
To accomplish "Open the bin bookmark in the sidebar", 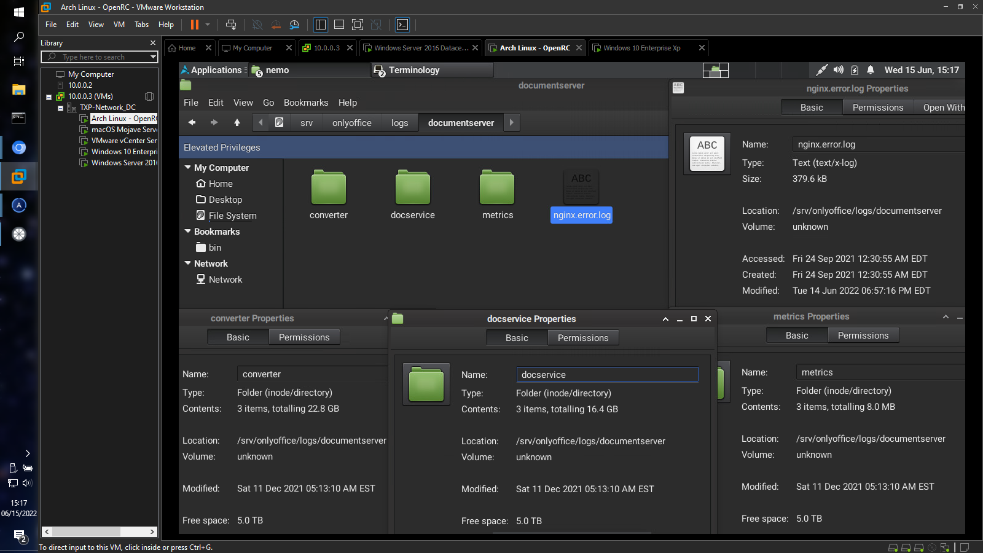I will pyautogui.click(x=209, y=248).
